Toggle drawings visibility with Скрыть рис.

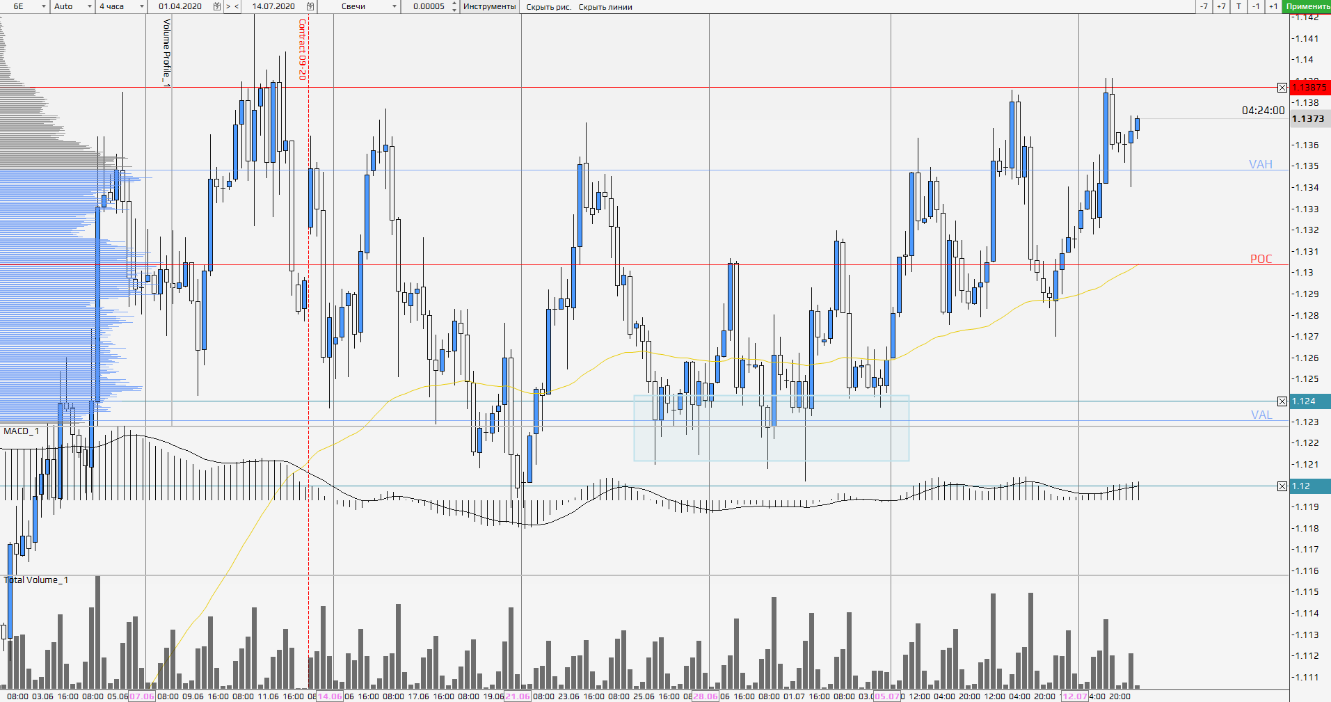point(548,7)
